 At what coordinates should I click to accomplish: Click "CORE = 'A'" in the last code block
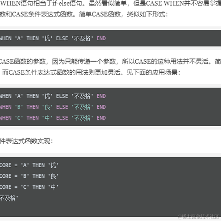[14, 165]
